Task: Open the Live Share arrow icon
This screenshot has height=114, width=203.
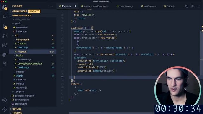Action: [x=4, y=55]
